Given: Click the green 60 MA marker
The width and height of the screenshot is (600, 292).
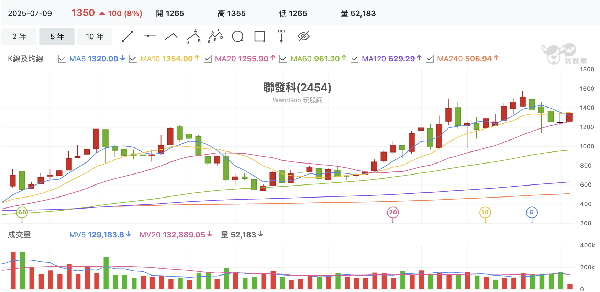Looking at the screenshot, I should pos(22,212).
